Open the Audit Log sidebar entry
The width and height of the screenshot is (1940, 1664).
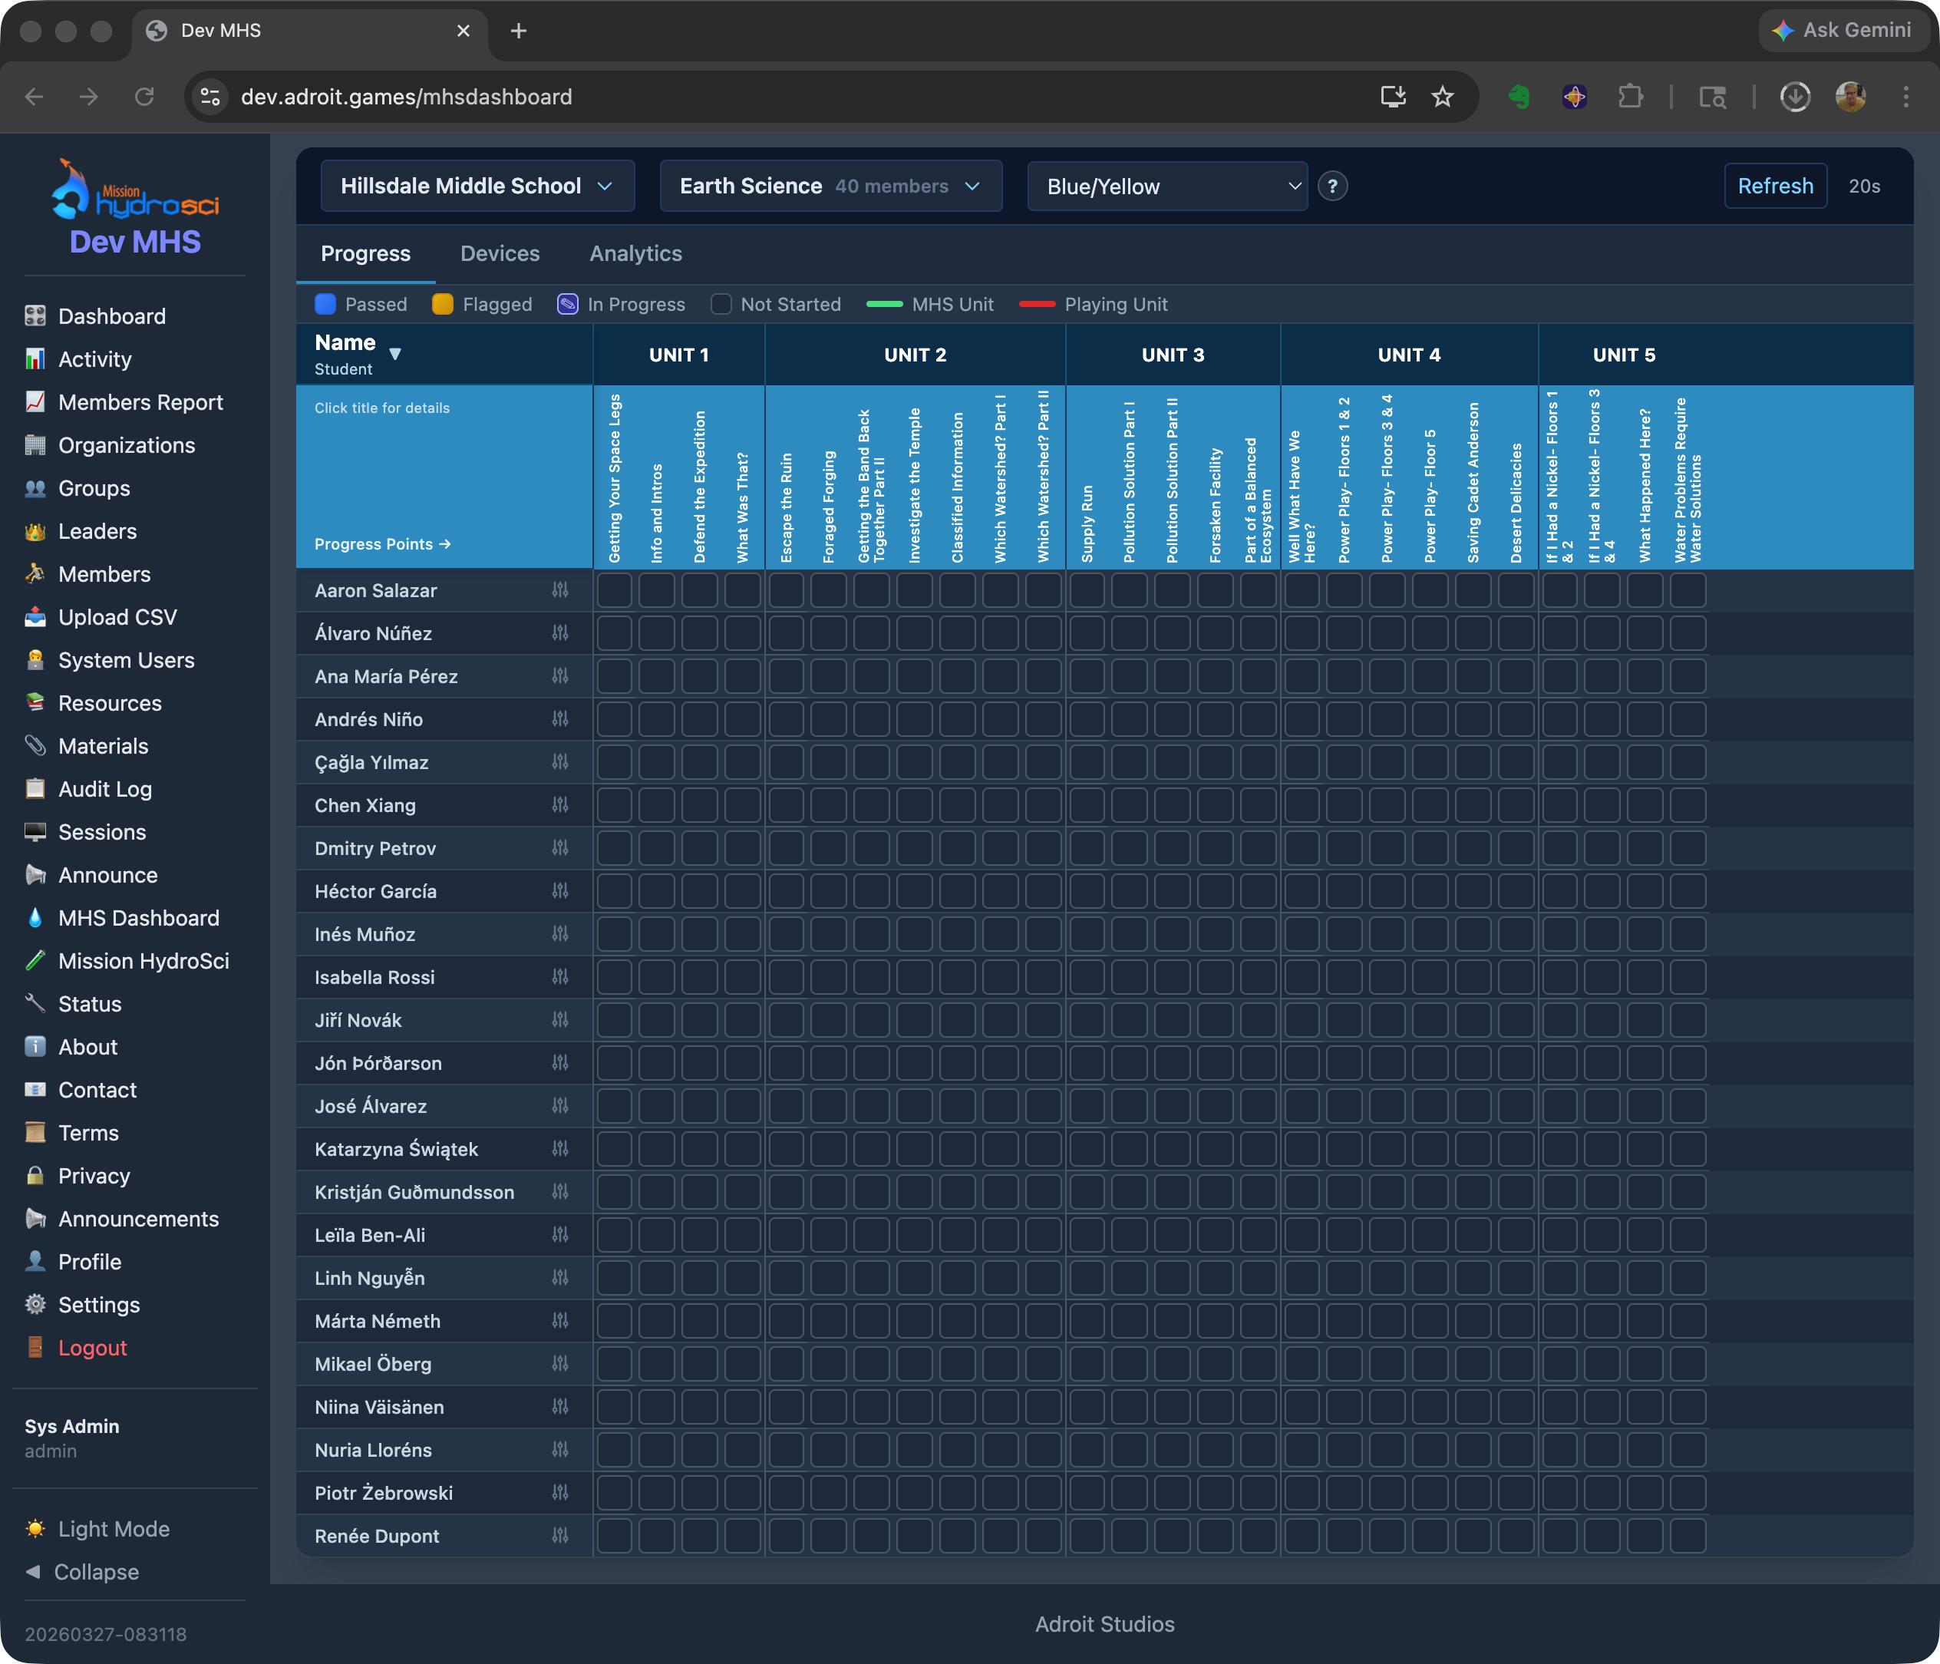pyautogui.click(x=105, y=789)
